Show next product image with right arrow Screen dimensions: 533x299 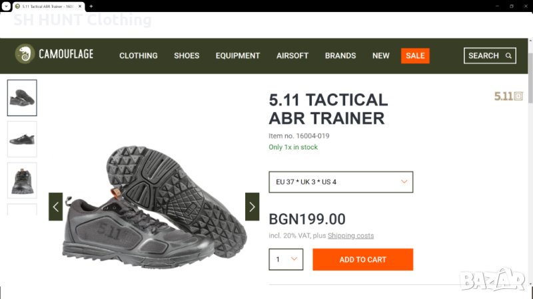[252, 207]
